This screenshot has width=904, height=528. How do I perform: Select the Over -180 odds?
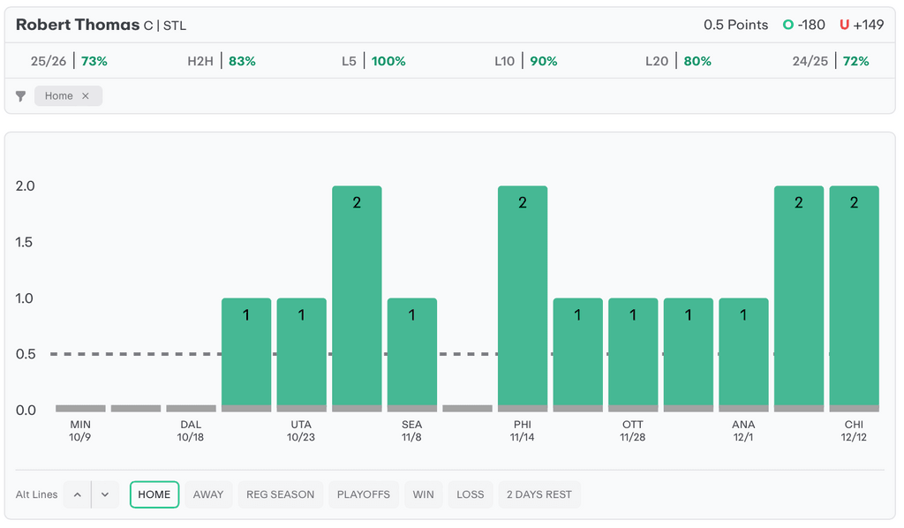[803, 25]
